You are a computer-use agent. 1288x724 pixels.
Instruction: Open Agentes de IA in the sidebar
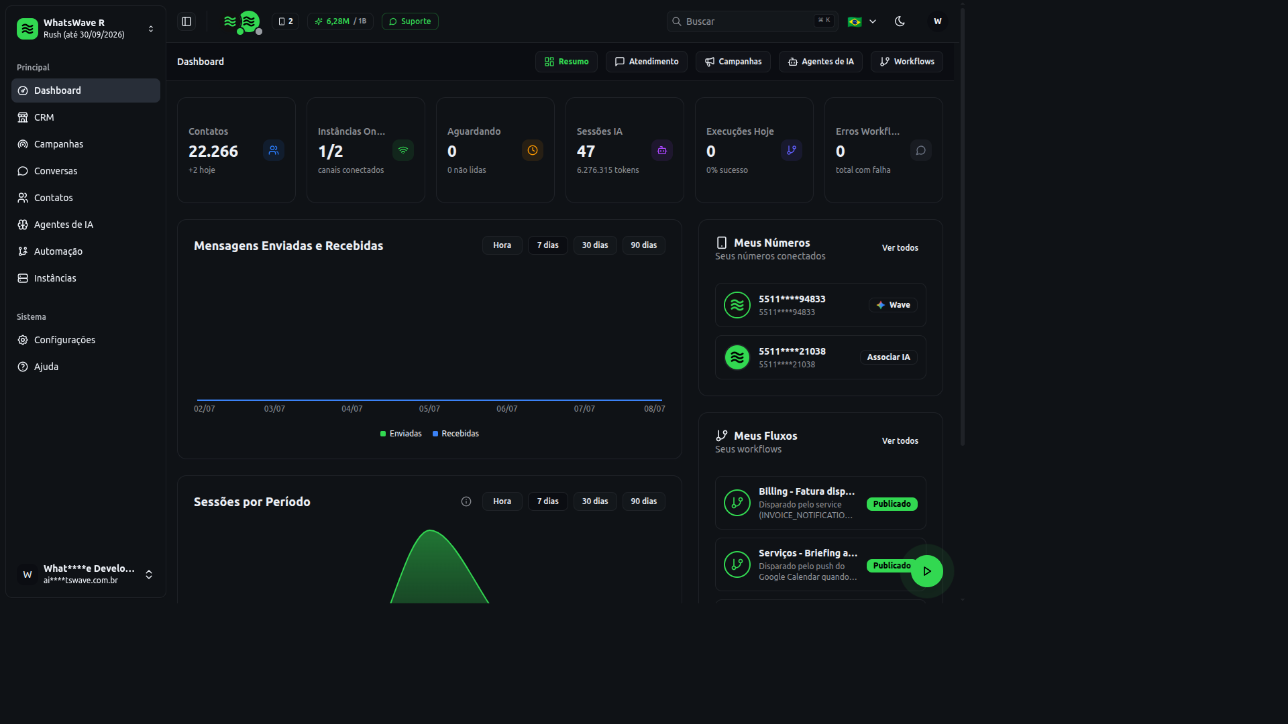[86, 225]
